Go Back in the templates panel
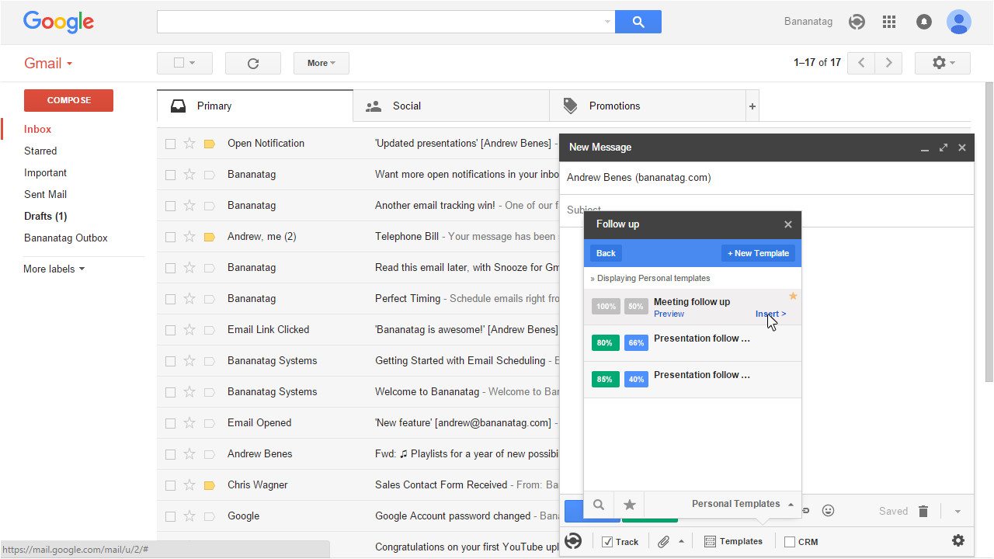 [x=606, y=253]
